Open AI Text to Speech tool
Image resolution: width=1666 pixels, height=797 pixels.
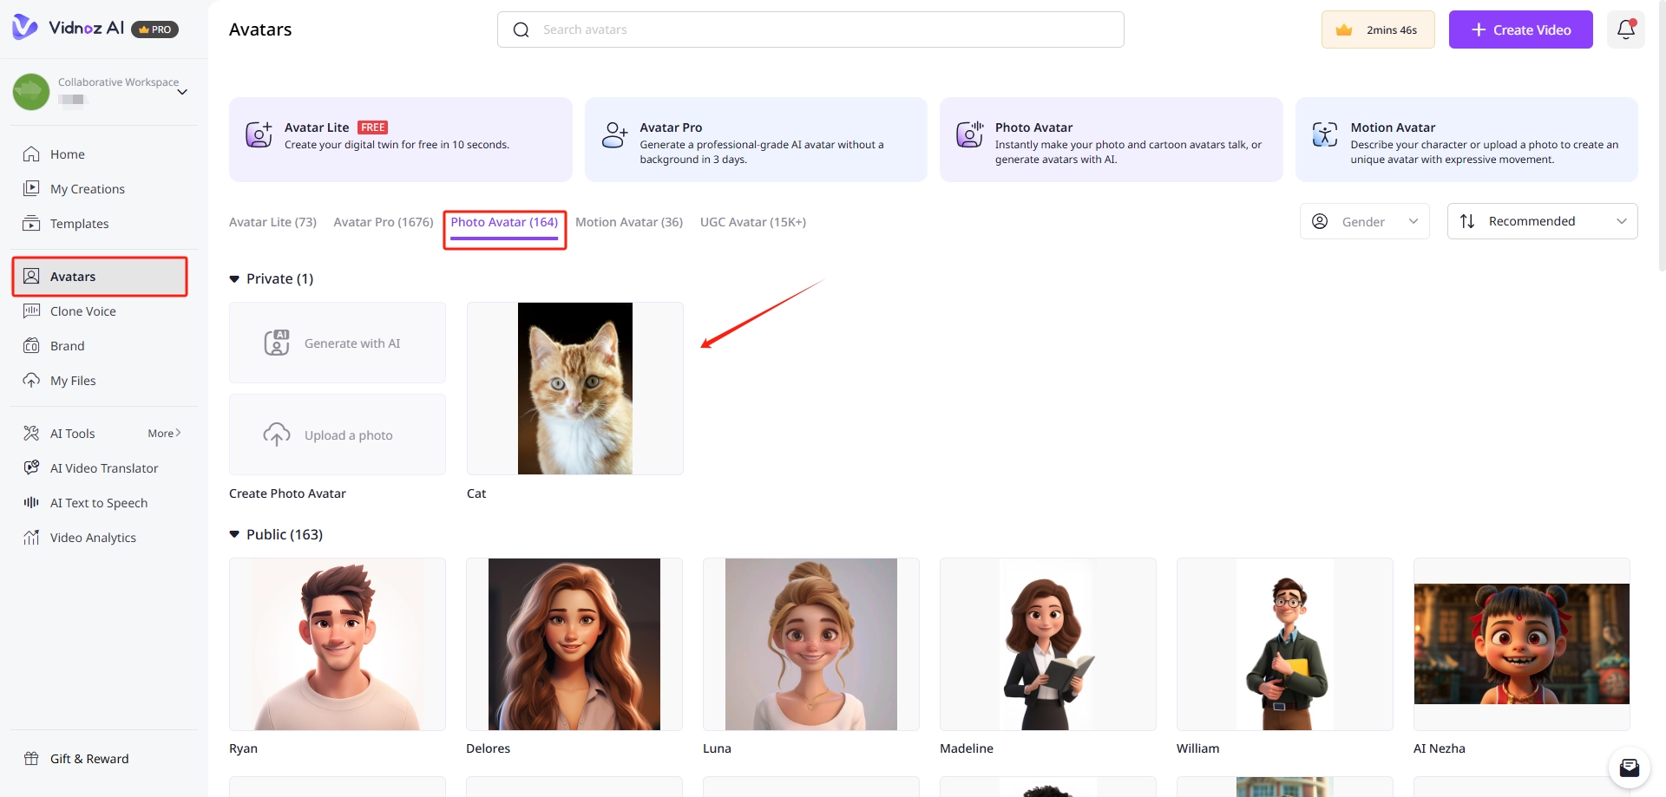coord(98,503)
